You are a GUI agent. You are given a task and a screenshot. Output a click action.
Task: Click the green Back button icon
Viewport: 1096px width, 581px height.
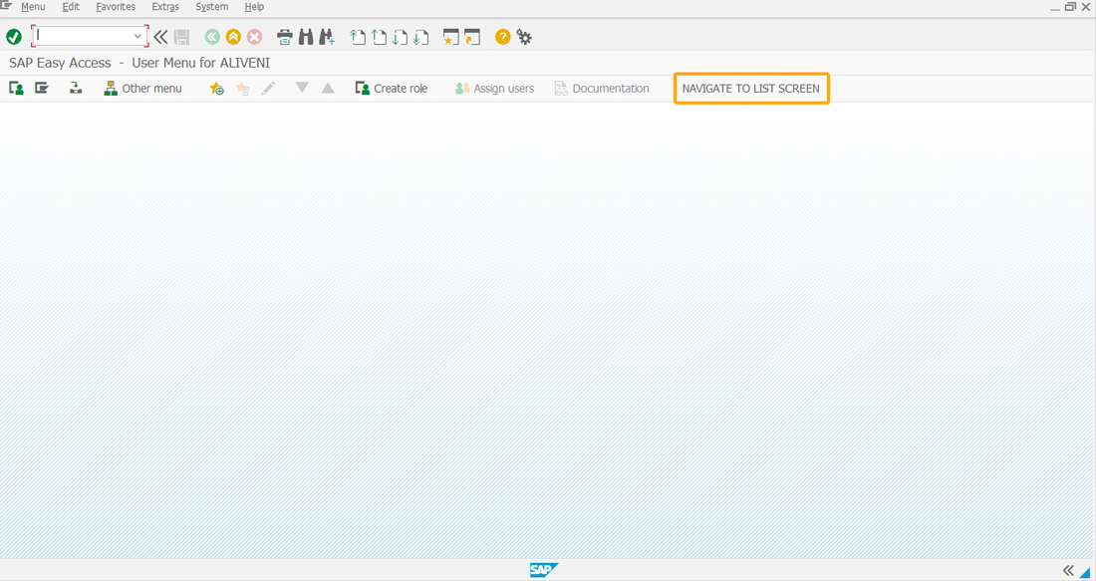(212, 37)
